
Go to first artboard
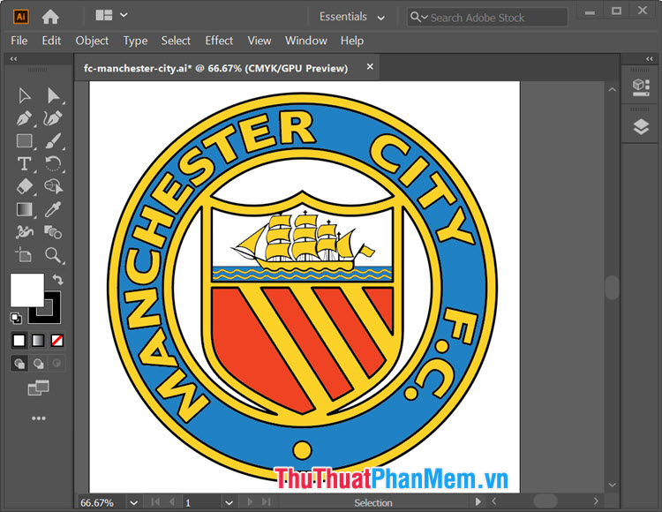(x=155, y=502)
